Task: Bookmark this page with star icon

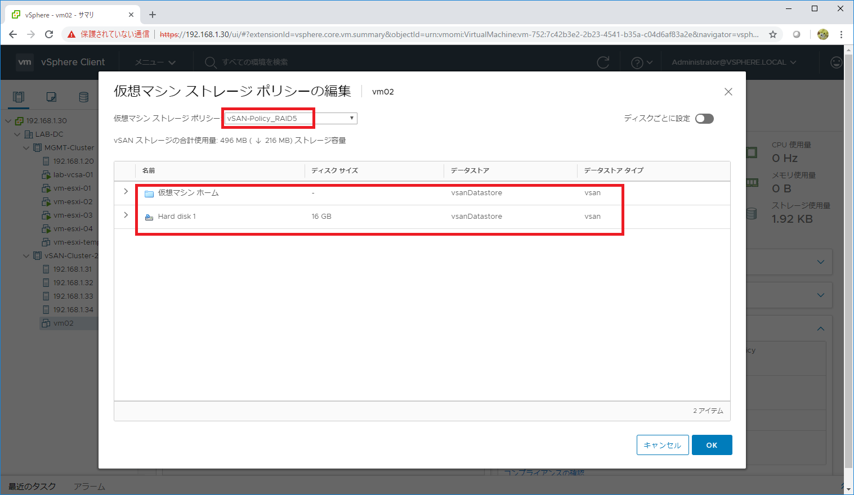Action: coord(773,34)
